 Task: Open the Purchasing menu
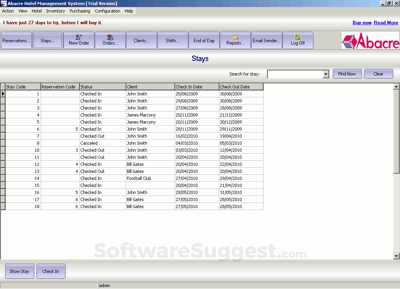80,11
